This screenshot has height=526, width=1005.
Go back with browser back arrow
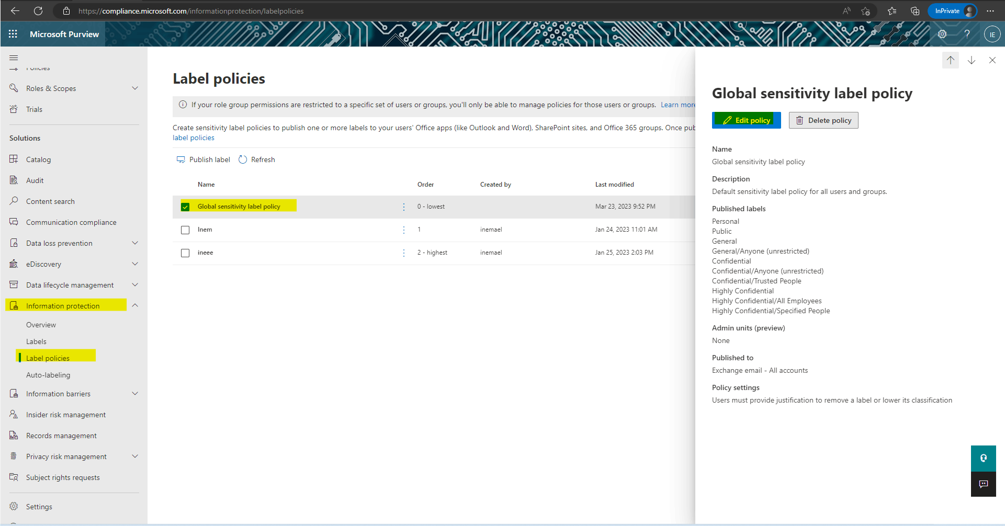[x=15, y=10]
